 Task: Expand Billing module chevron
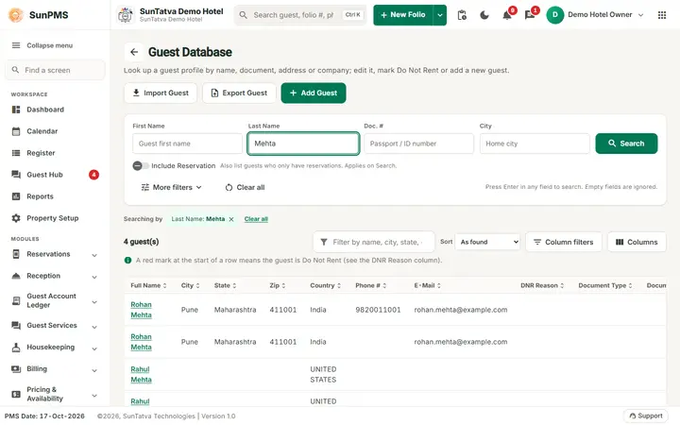click(94, 370)
